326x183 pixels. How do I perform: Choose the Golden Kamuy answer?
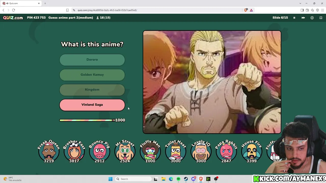tap(92, 75)
